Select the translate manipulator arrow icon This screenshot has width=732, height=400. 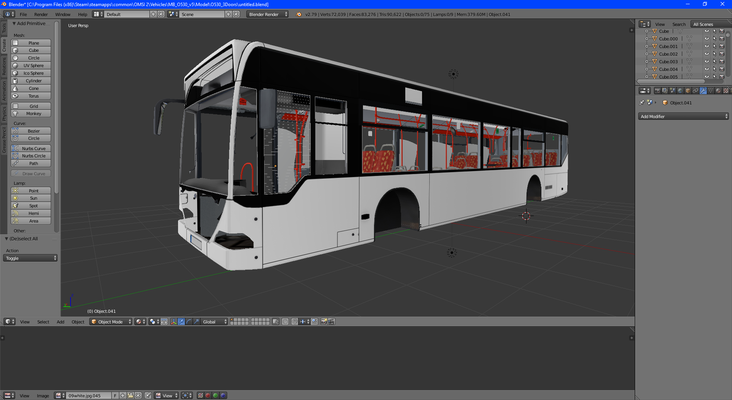click(181, 322)
